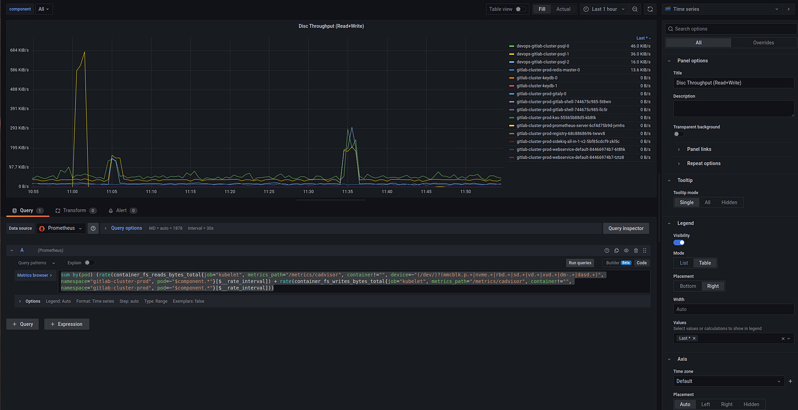Toggle Transparent background switch
The width and height of the screenshot is (798, 410).
click(x=679, y=134)
